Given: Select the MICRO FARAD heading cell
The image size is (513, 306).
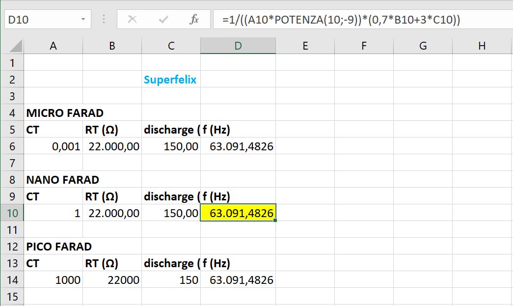Looking at the screenshot, I should pyautogui.click(x=53, y=113).
